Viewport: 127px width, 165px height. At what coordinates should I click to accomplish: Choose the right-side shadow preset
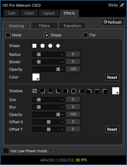66,91
